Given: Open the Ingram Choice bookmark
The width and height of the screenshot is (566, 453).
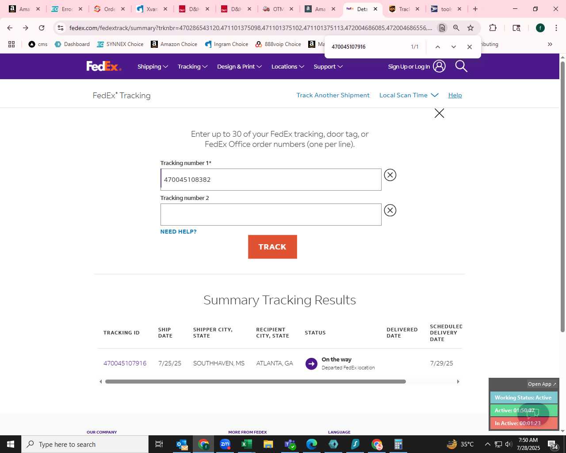Looking at the screenshot, I should (x=226, y=44).
